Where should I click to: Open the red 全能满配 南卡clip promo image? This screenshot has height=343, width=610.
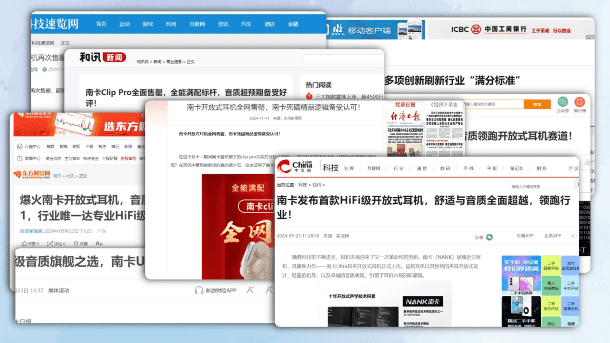click(238, 226)
